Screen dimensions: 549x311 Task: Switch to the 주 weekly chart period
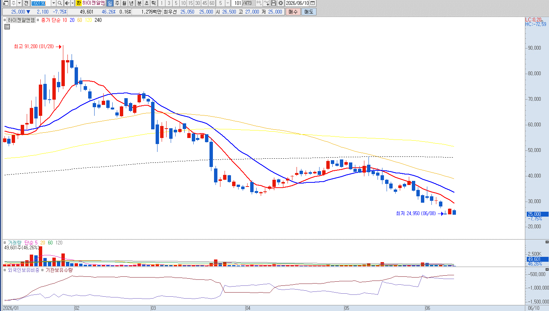click(x=117, y=3)
